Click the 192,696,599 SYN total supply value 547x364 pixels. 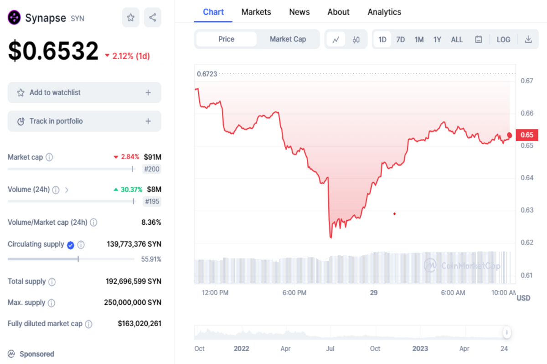[x=134, y=282]
